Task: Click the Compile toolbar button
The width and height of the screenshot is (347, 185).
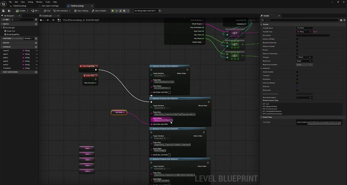Action: [x=20, y=11]
